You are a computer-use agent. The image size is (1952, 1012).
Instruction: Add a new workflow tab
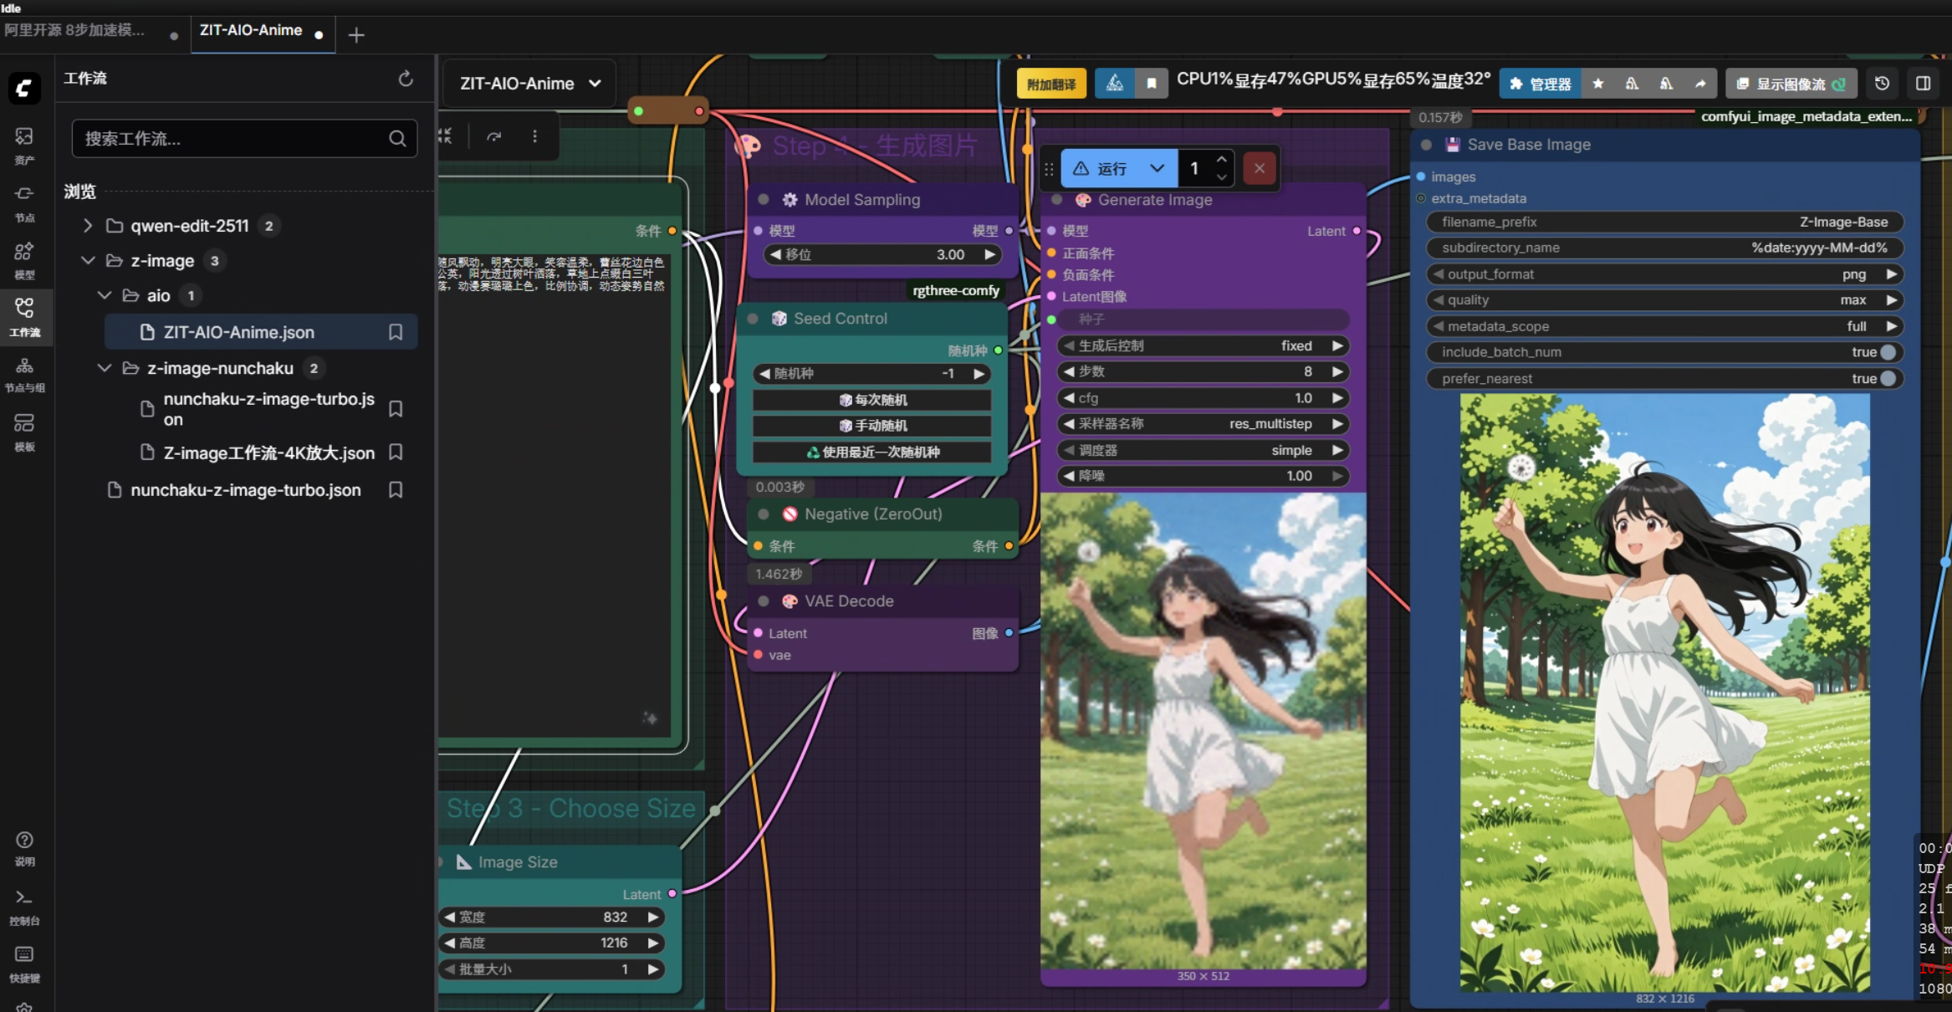(356, 35)
